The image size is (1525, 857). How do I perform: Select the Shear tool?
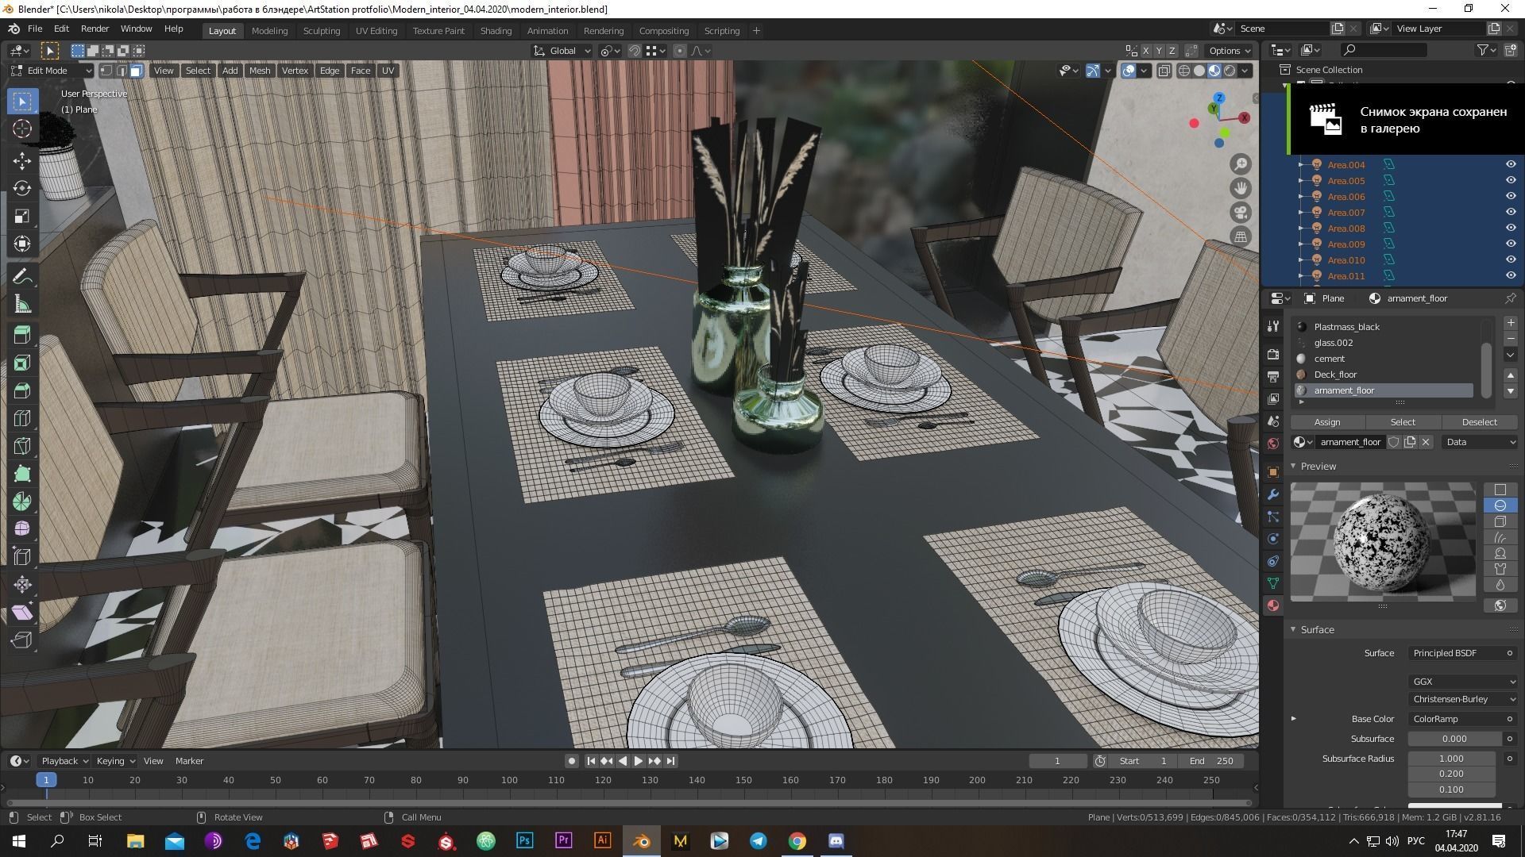22,612
